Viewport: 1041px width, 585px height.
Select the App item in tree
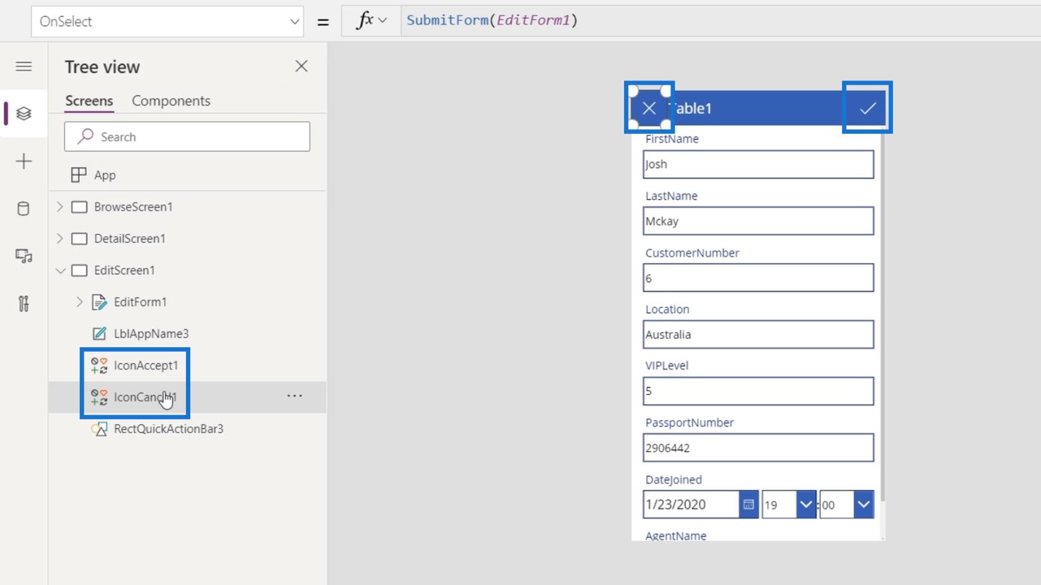[x=105, y=175]
